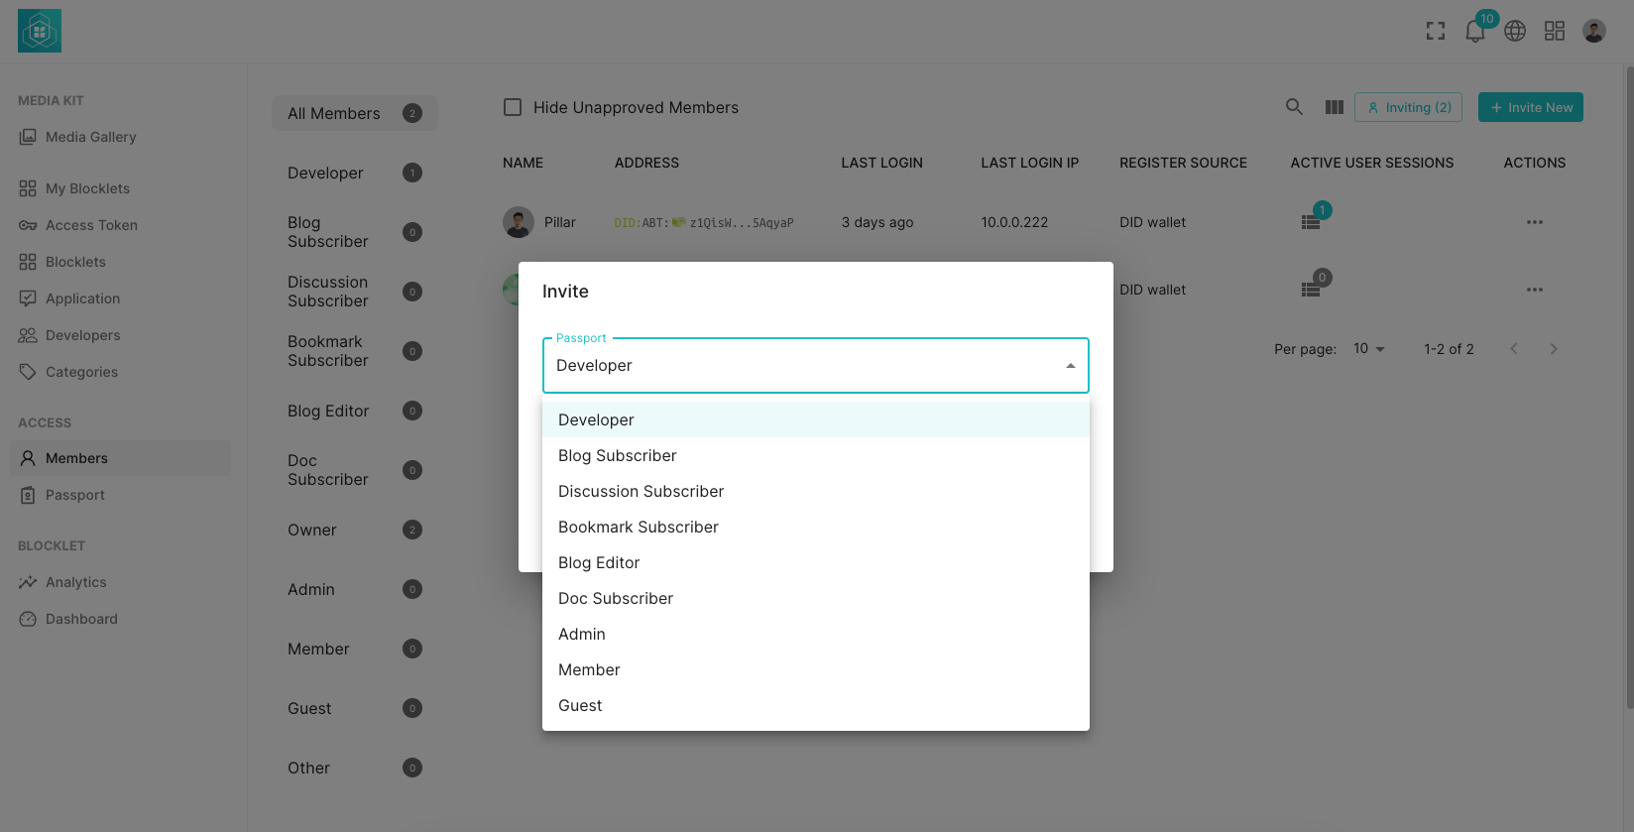Open the Analytics page
This screenshot has width=1634, height=832.
click(75, 582)
